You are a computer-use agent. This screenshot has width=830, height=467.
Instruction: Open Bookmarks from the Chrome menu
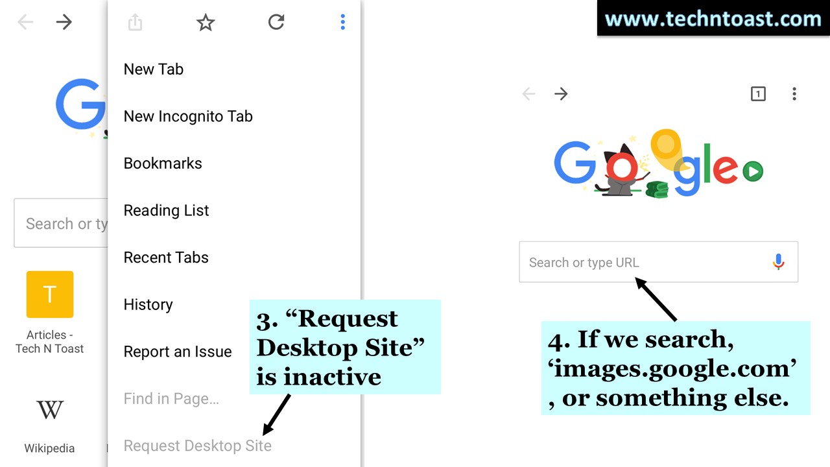click(x=163, y=163)
